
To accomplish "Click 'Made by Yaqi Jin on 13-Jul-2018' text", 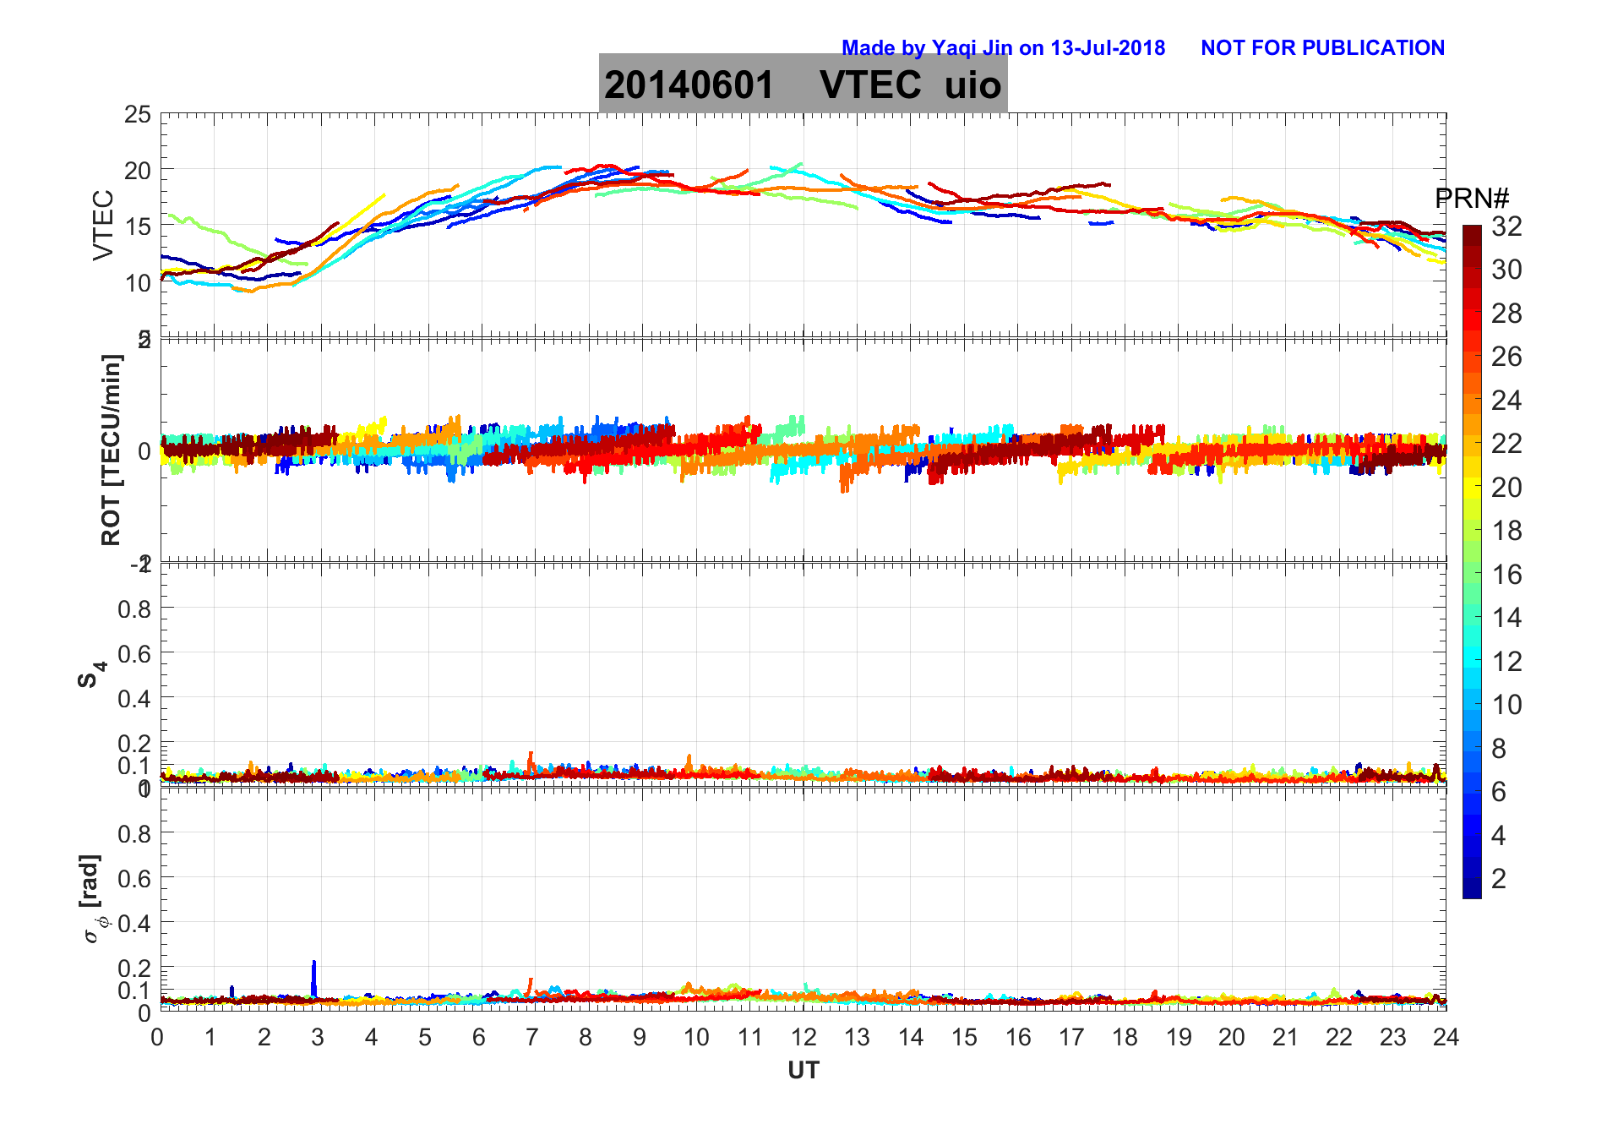I will click(x=1003, y=48).
